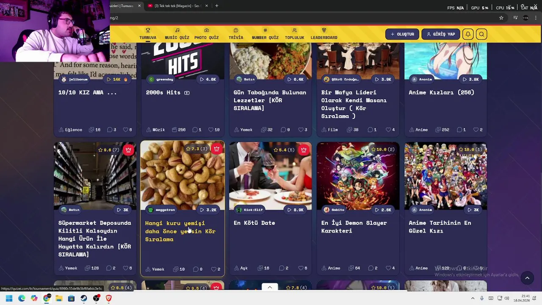542x305 pixels.
Task: Click the heart icon on En Kötü Date card
Action: click(x=301, y=268)
